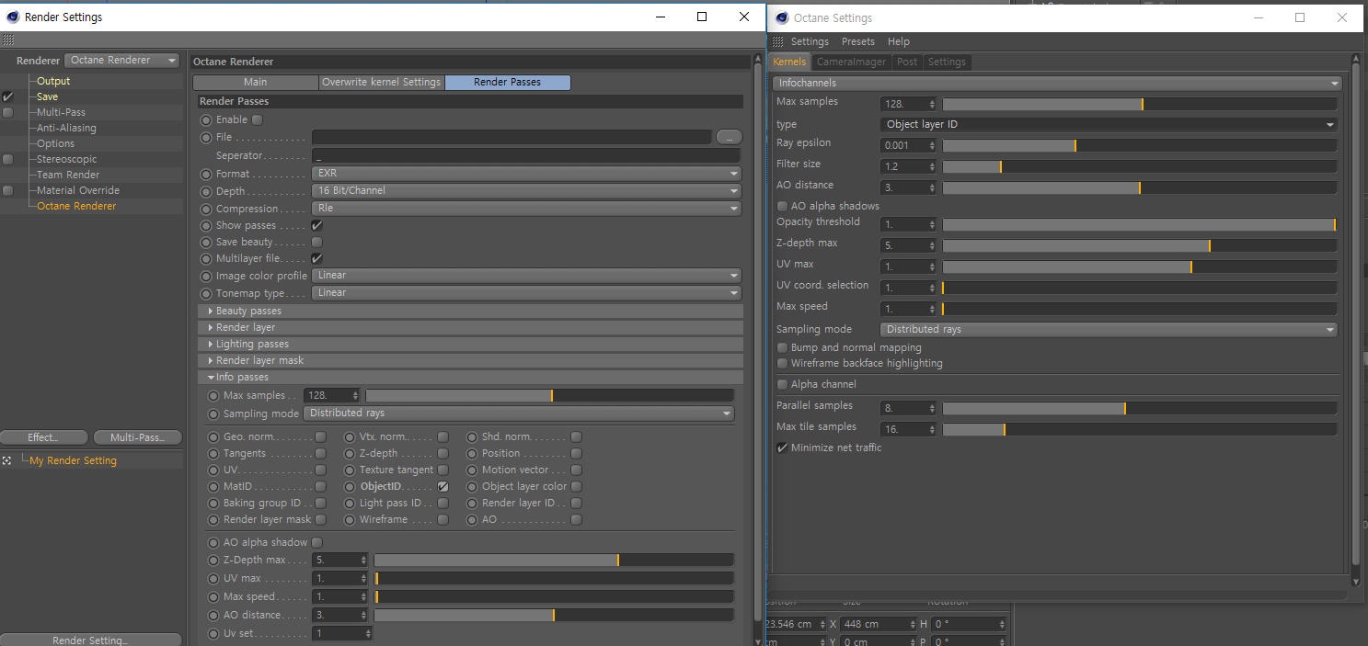Open the Format dropdown showing EXR
This screenshot has width=1368, height=646.
tap(526, 174)
